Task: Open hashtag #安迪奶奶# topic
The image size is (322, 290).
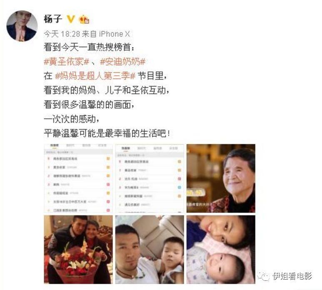Action: (x=122, y=62)
